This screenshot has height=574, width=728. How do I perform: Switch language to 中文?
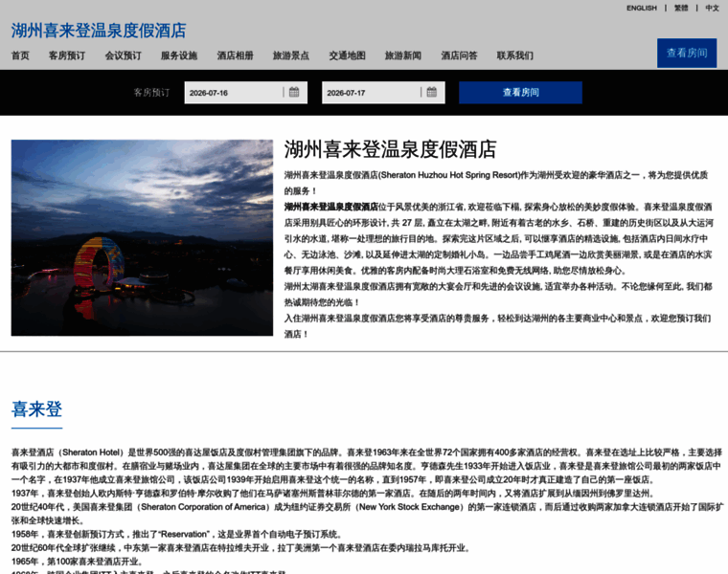713,8
